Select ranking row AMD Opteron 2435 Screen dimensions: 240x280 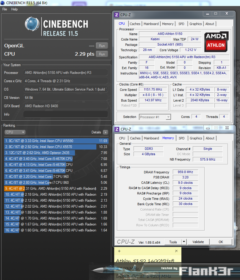tap(56, 153)
